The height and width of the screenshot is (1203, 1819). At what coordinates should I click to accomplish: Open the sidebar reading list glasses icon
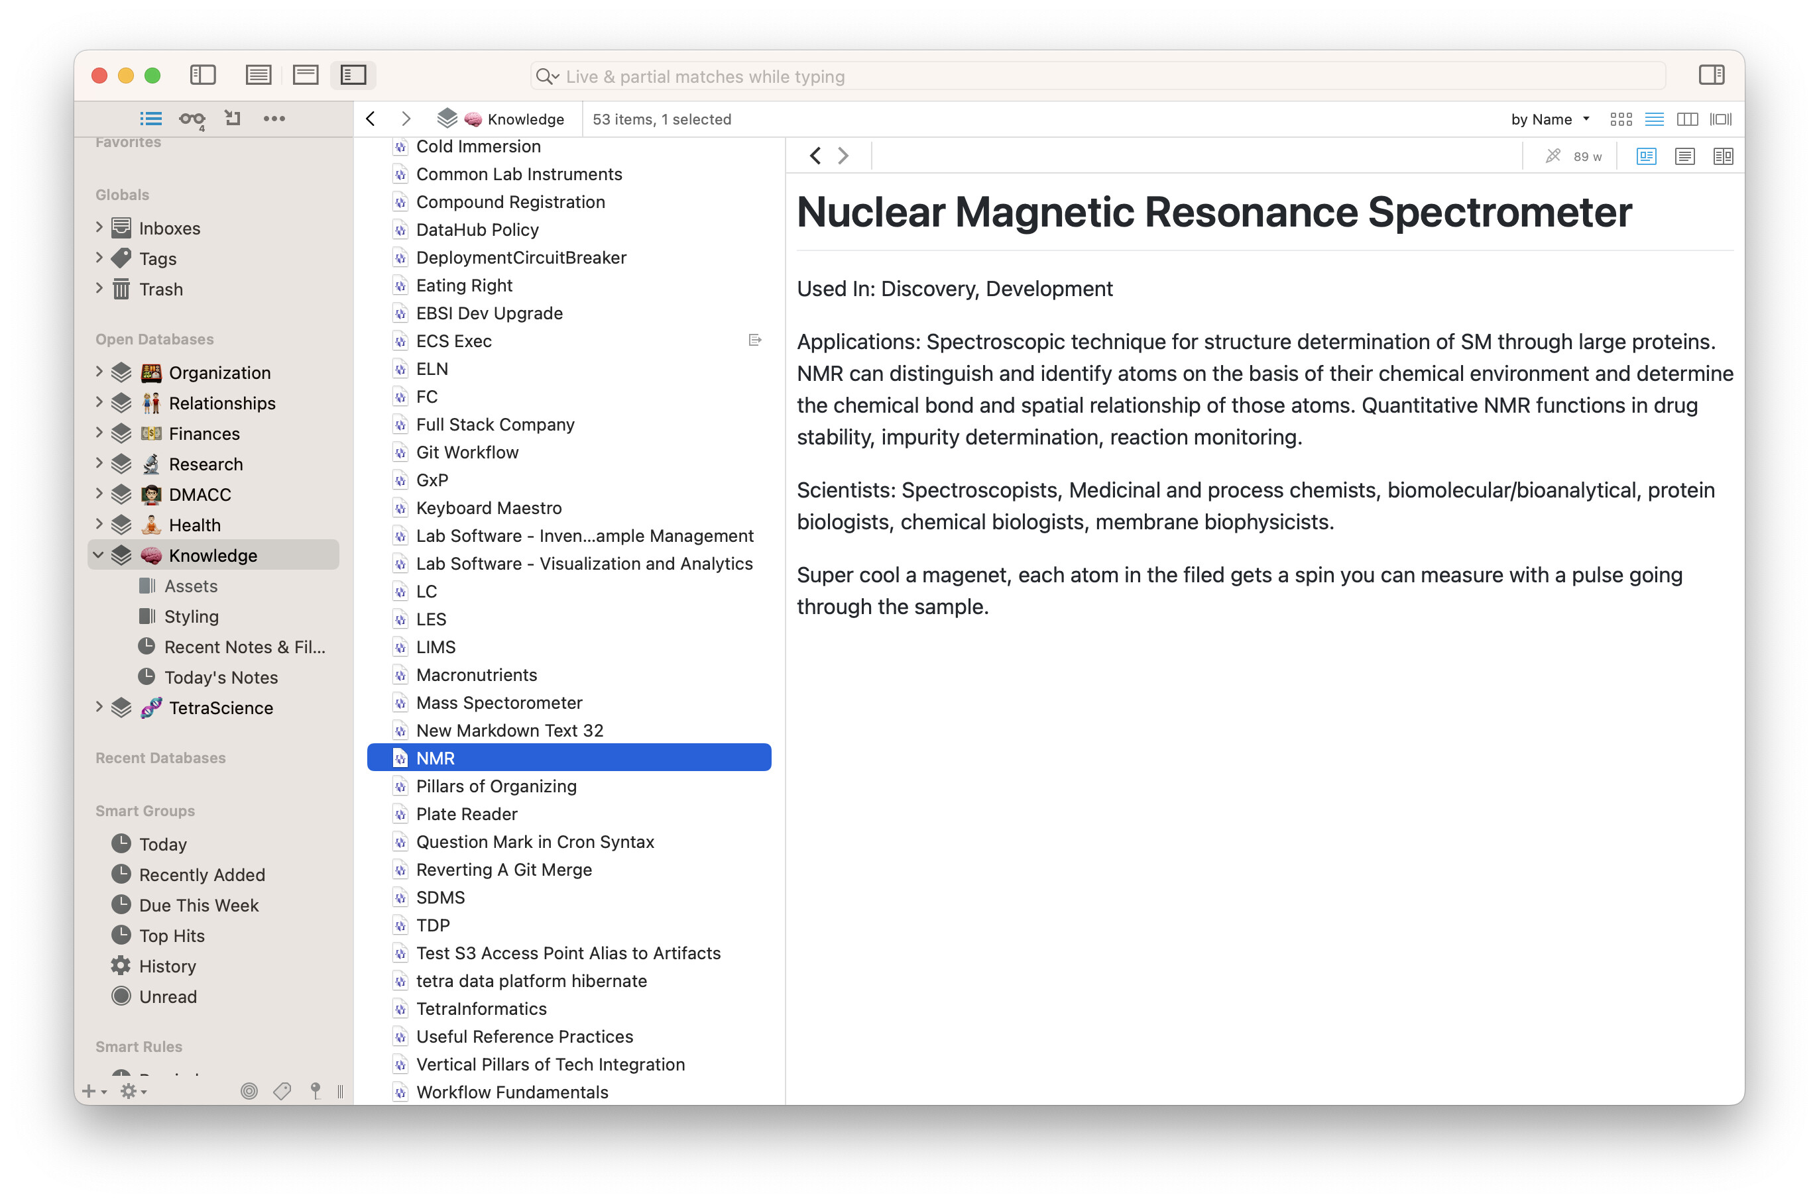(191, 119)
